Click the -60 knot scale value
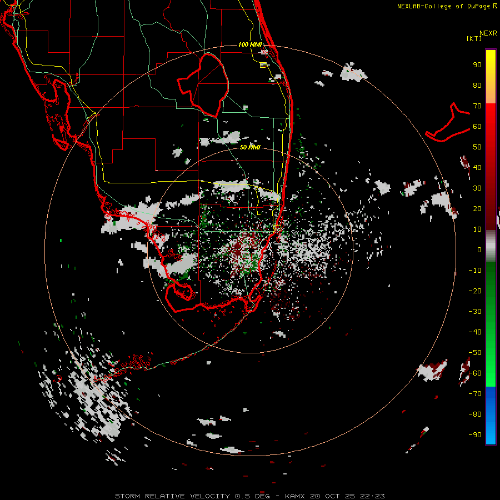Image resolution: width=500 pixels, height=500 pixels. (x=475, y=373)
